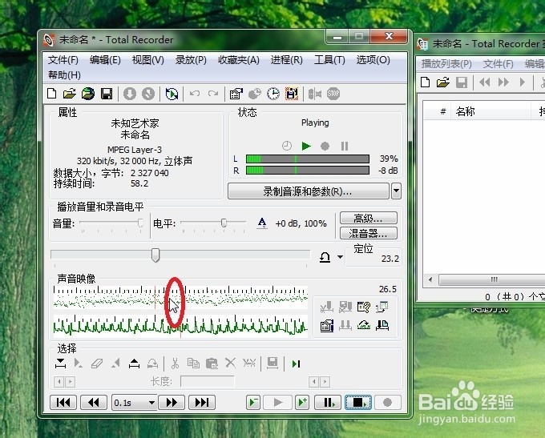This screenshot has height=438, width=545.
Task: Click the 录制音源和参数(R)... button
Action: [x=308, y=191]
